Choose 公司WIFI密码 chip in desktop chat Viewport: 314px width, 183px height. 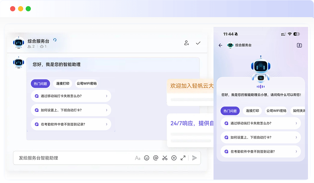click(86, 84)
